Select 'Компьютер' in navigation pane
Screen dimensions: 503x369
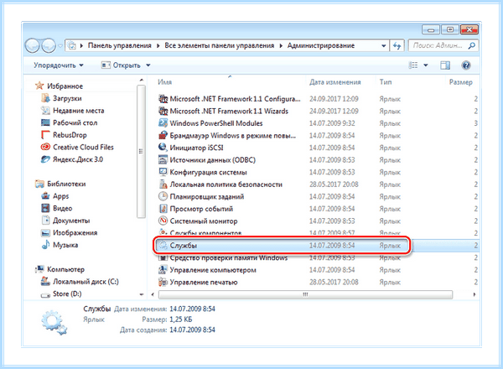(65, 269)
